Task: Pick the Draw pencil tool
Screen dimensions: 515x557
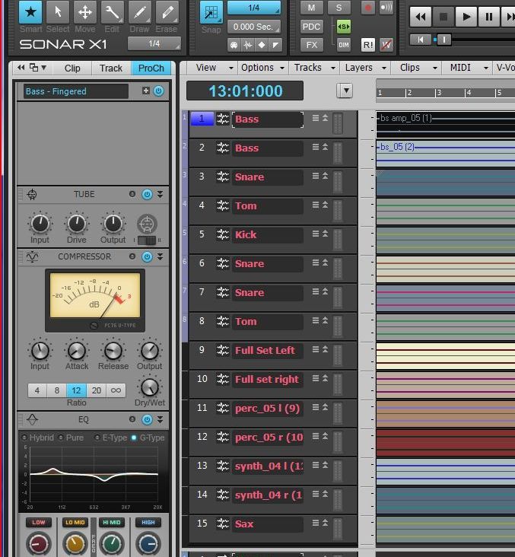Action: (x=139, y=13)
